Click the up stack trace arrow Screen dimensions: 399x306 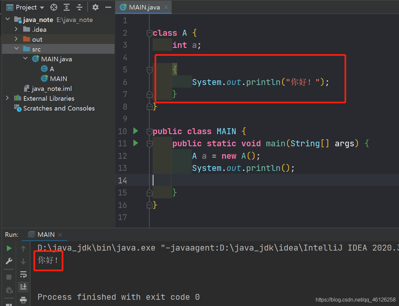coord(23,248)
